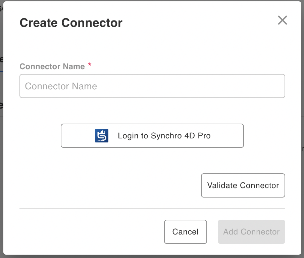This screenshot has width=304, height=258.
Task: Click the greyed-out Add Connector button
Action: coord(251,232)
